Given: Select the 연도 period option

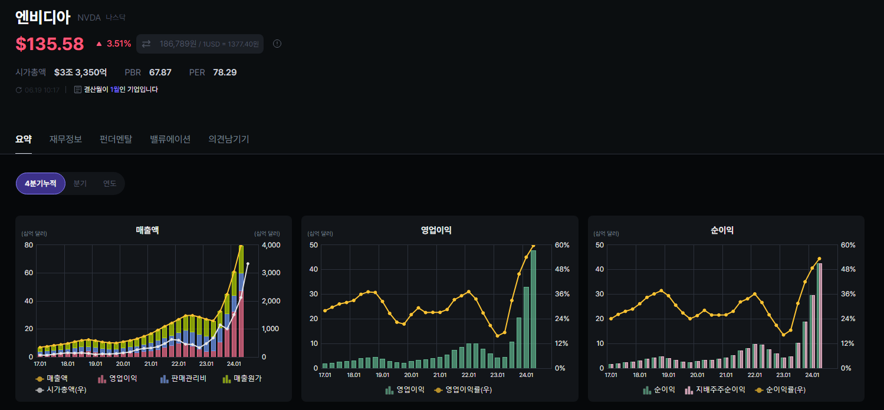Looking at the screenshot, I should point(110,183).
